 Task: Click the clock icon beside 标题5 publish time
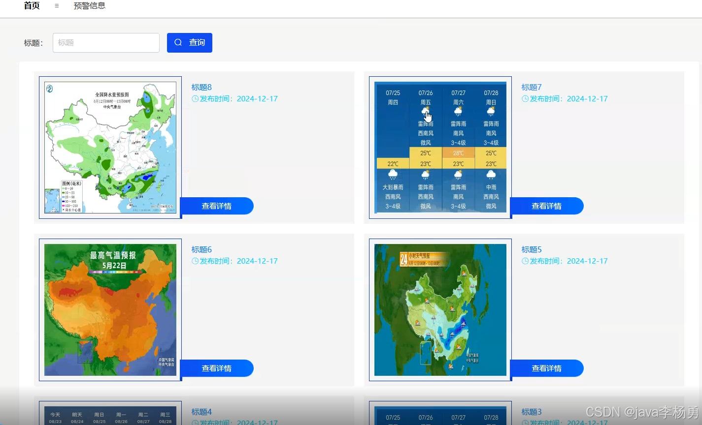(525, 261)
